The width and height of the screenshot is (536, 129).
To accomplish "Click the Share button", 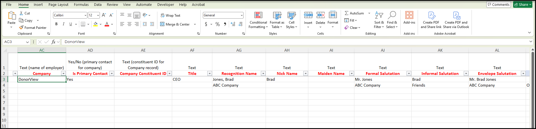I will coord(523,4).
